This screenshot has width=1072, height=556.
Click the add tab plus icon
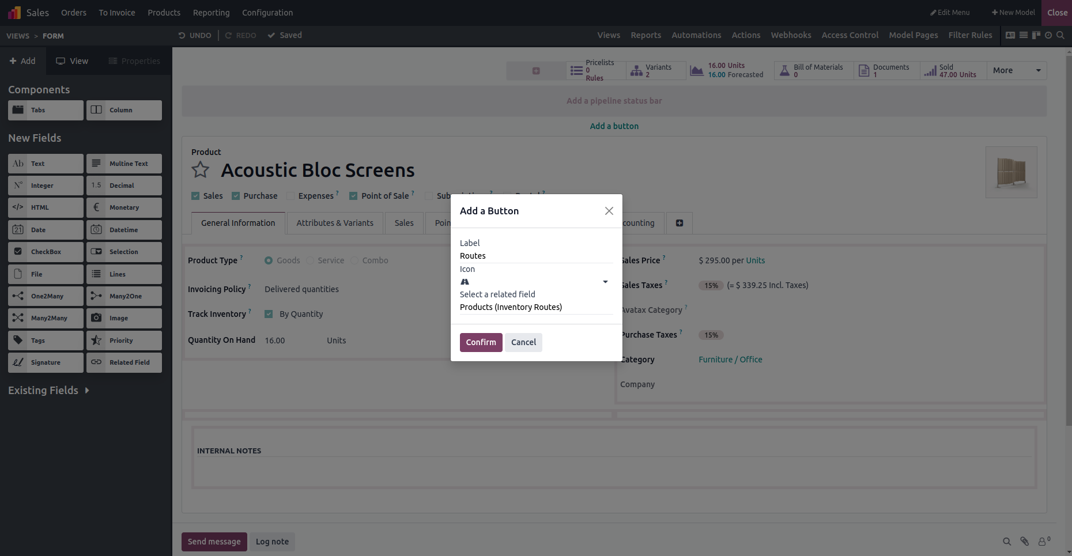pos(680,223)
